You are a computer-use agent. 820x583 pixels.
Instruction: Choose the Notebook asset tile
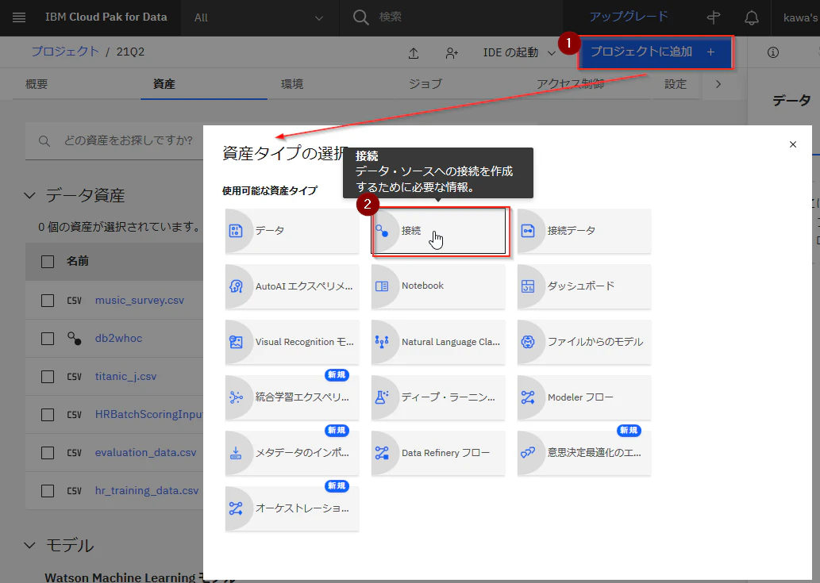click(x=438, y=286)
